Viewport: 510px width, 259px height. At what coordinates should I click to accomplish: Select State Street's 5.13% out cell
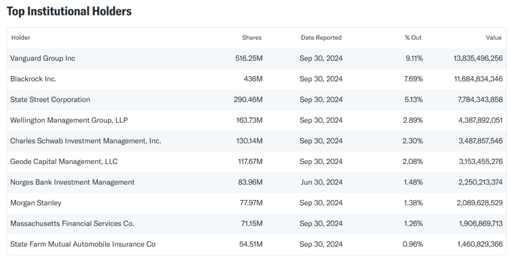click(414, 99)
